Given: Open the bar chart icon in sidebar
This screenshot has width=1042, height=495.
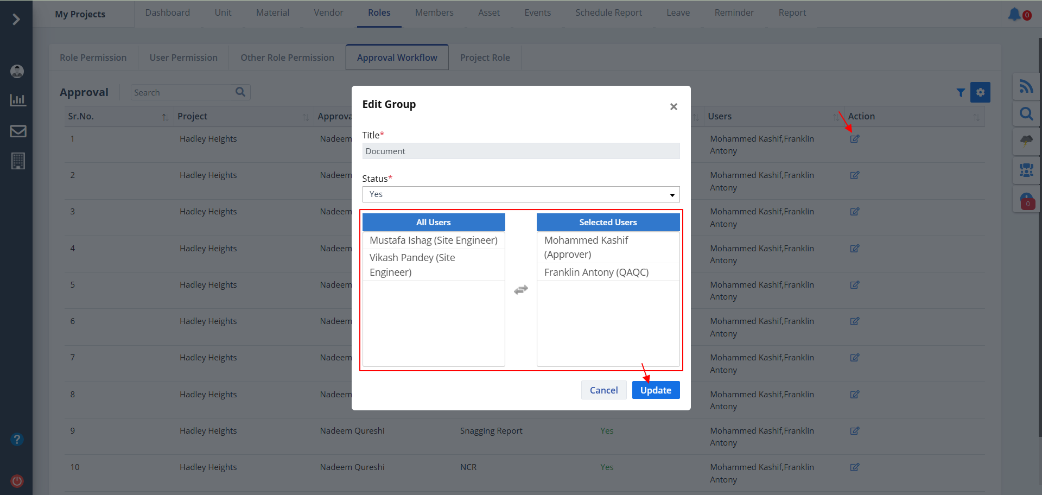Looking at the screenshot, I should click(18, 100).
